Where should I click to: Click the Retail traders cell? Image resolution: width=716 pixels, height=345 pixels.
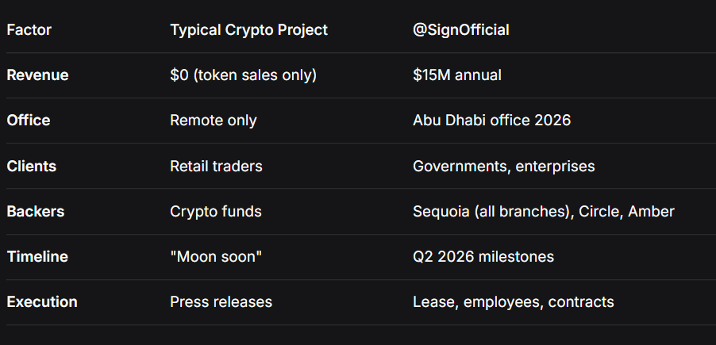(216, 167)
